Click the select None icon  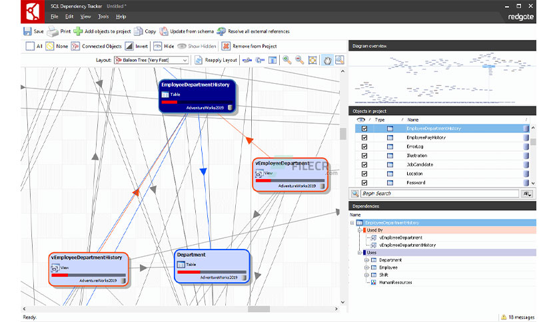pyautogui.click(x=50, y=46)
